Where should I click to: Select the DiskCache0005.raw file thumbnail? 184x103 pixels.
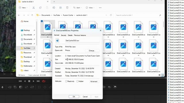coord(123,29)
